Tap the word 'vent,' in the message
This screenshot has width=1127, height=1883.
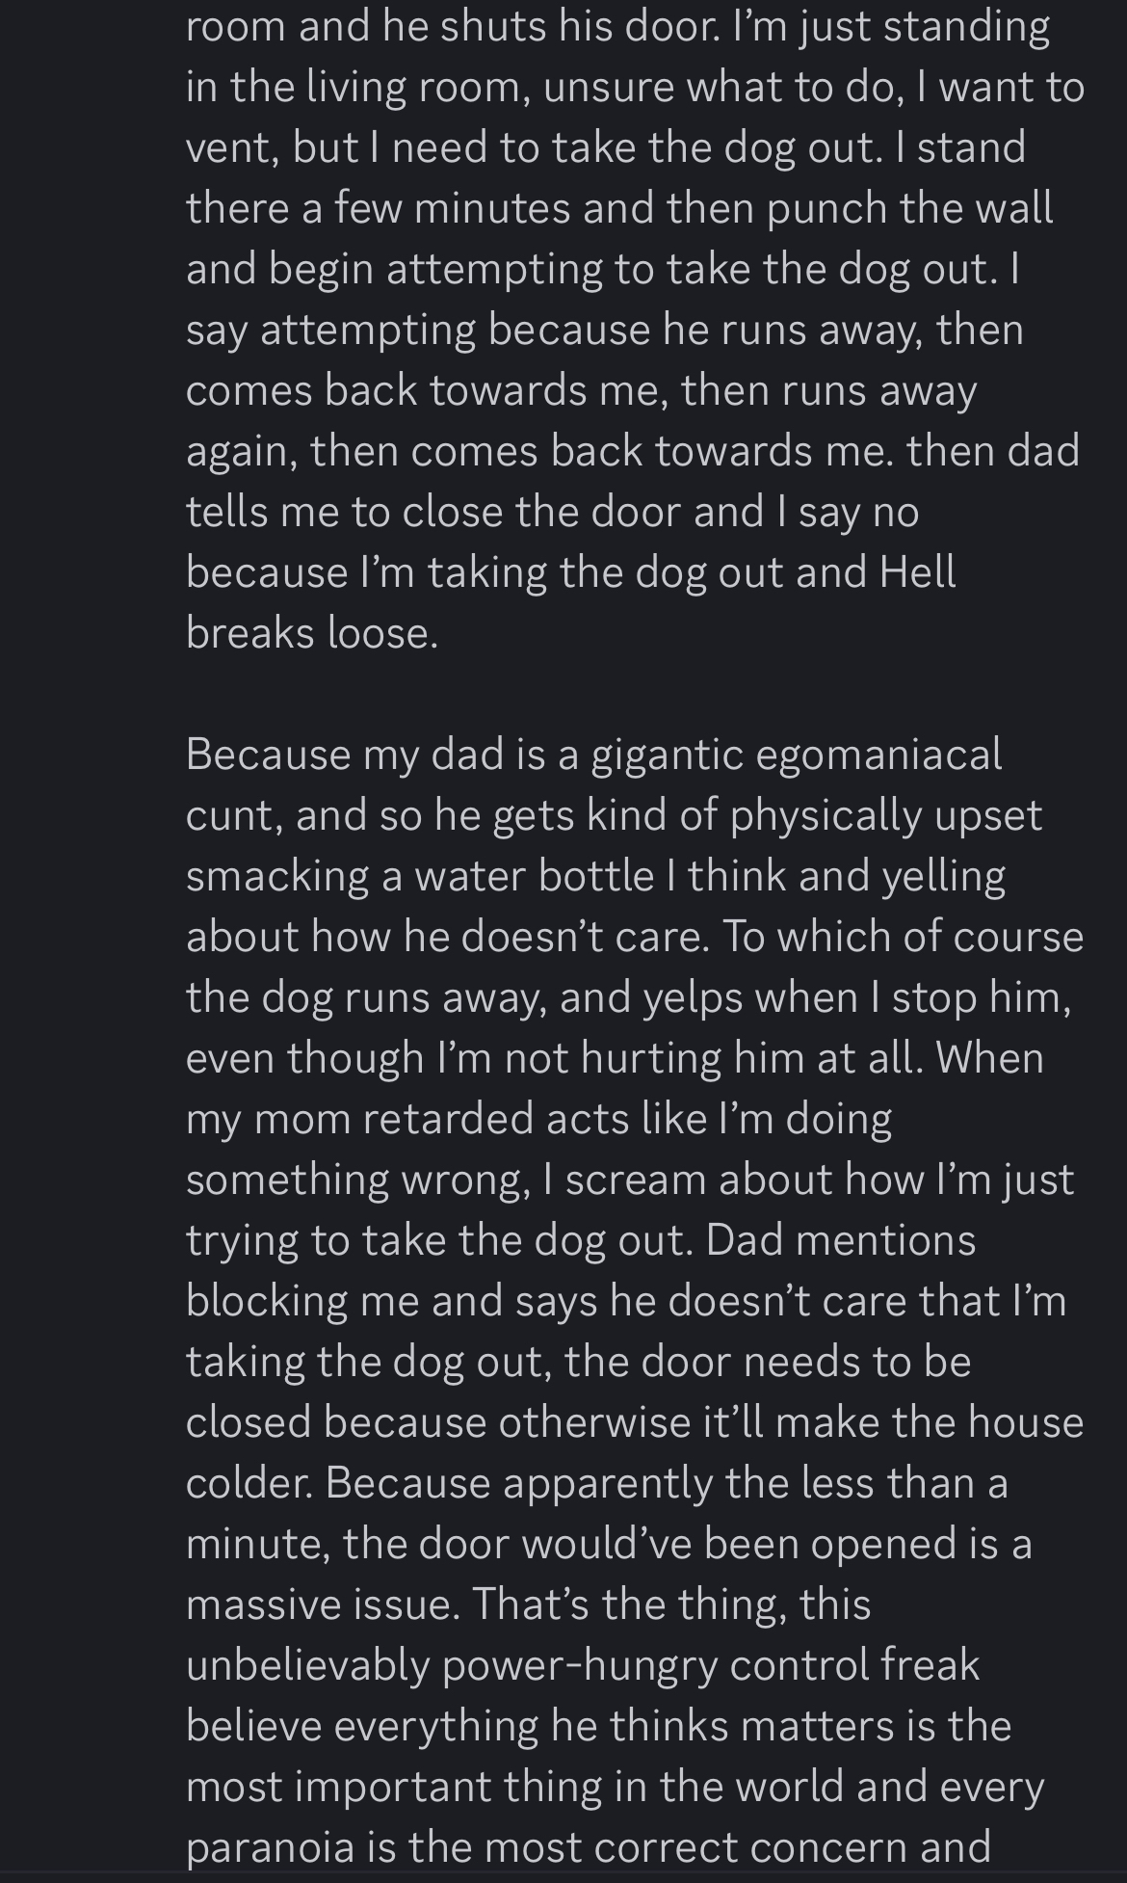pyautogui.click(x=232, y=147)
